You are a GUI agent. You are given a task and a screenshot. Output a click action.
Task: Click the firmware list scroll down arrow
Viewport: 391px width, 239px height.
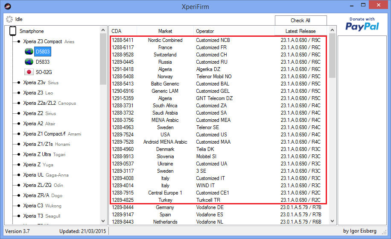point(332,221)
